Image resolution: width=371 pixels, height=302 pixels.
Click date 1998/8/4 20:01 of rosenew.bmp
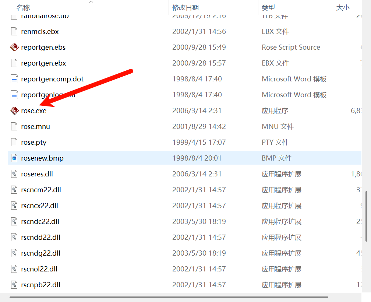pyautogui.click(x=197, y=158)
